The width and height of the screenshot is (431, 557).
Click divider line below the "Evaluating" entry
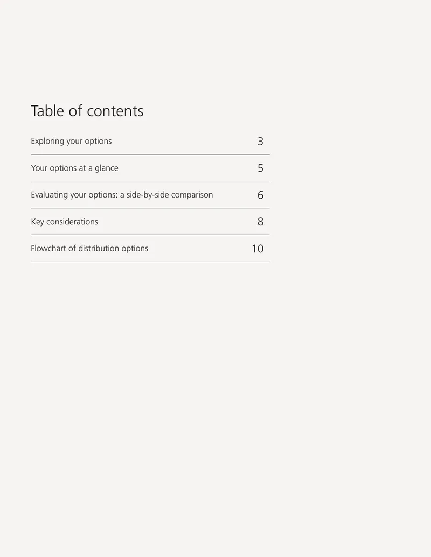tap(150, 208)
